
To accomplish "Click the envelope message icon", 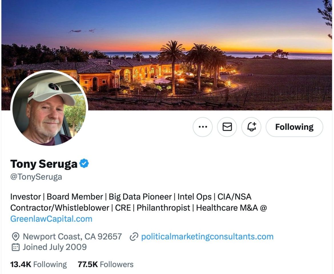I will [227, 127].
